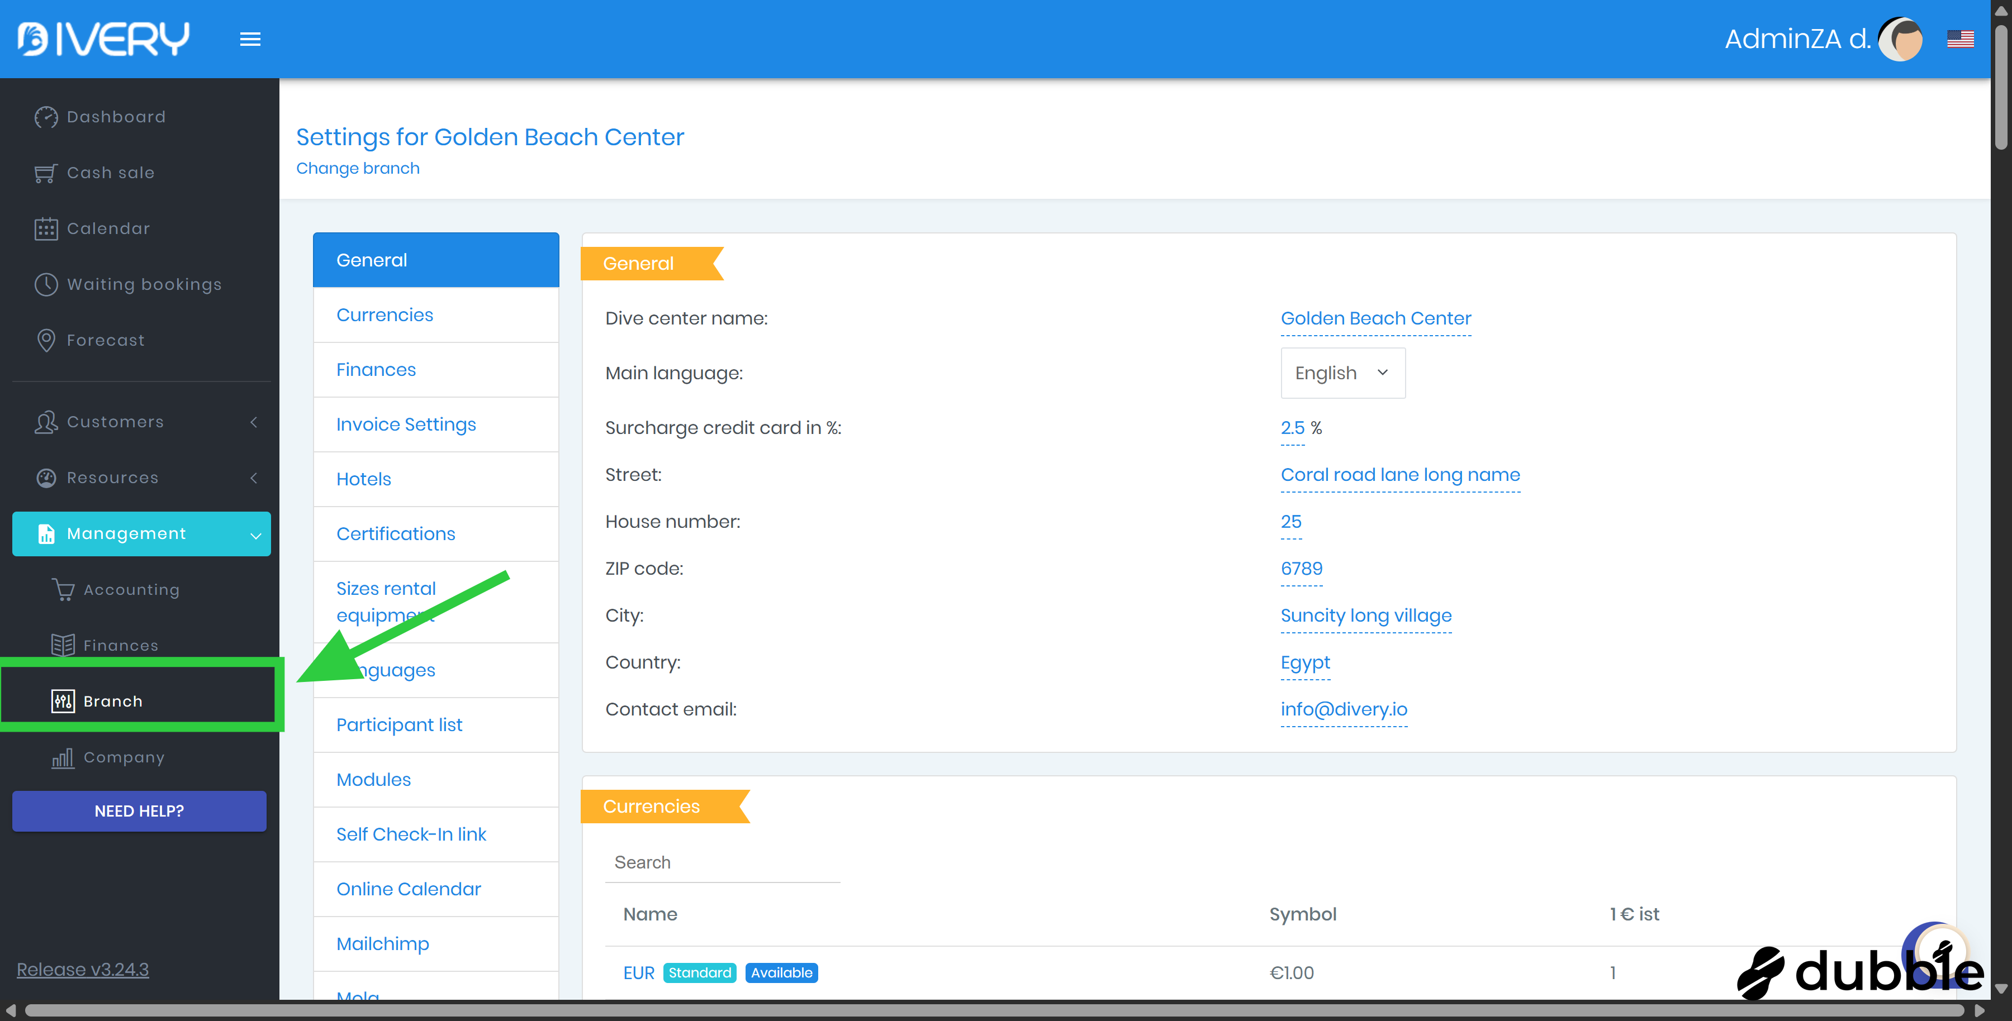Viewport: 2012px width, 1021px height.
Task: Click the Release v3.24.3 link
Action: click(x=83, y=970)
